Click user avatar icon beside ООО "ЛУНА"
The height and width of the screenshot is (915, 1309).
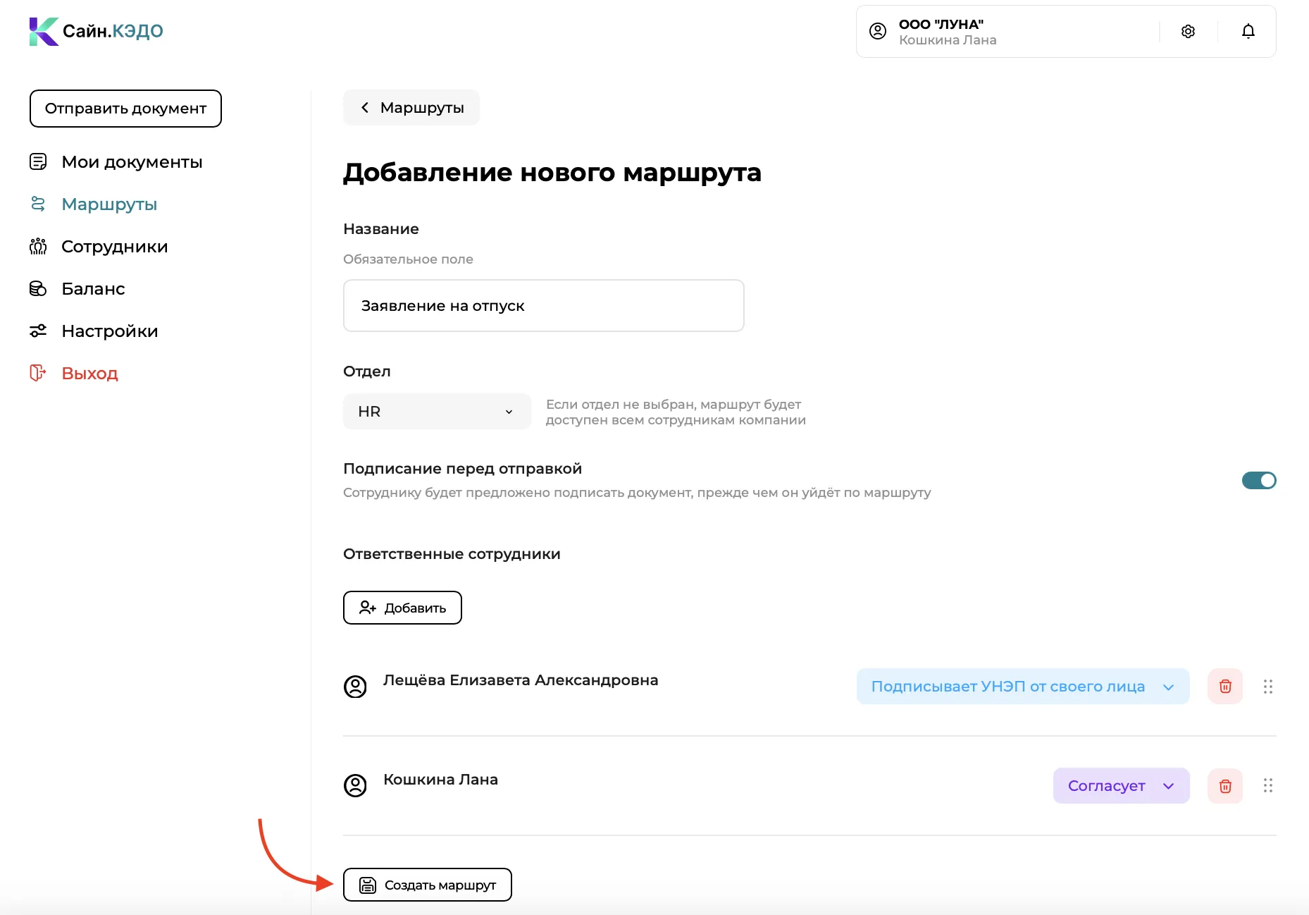(878, 31)
